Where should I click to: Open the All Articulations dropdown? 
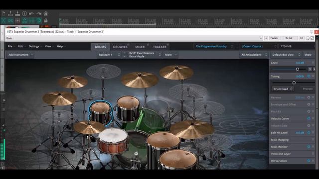pos(254,55)
